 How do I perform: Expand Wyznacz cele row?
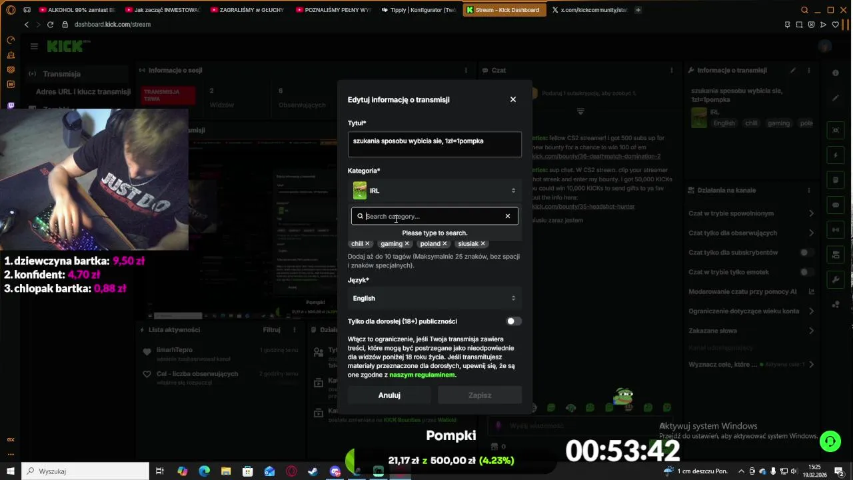pyautogui.click(x=751, y=365)
